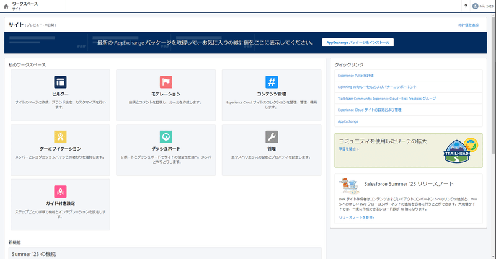Viewport: 496px width, 259px height.
Task: Click the ダッシュボード tile title
Action: tap(166, 149)
